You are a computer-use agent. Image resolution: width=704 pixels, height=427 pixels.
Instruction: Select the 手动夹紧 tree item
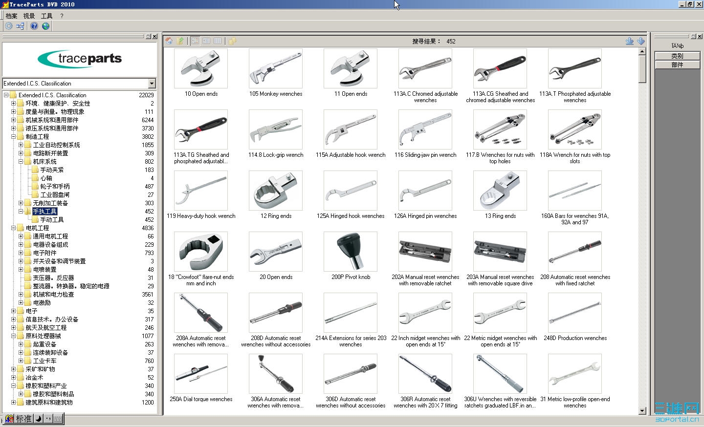[x=52, y=170]
